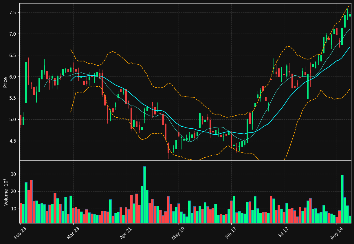The image size is (354, 244).
Task: Click the 'Volume 10⁶' axis title
Action: coord(6,192)
